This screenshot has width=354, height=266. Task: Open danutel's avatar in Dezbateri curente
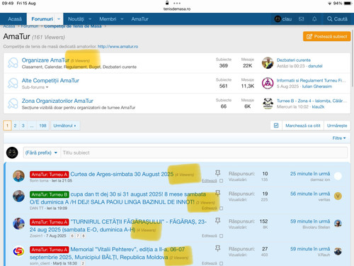[x=268, y=63]
